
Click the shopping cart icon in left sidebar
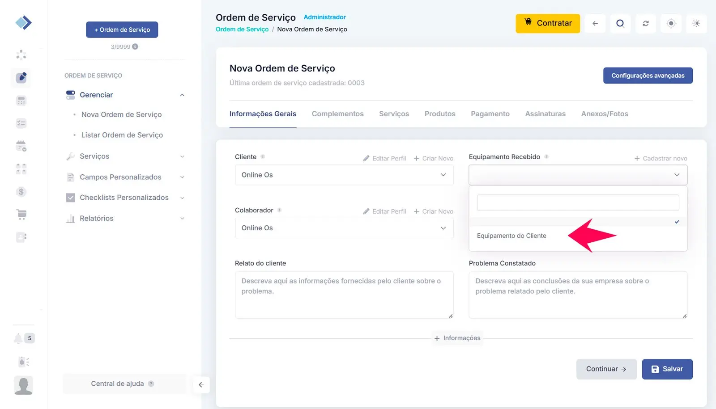point(21,215)
